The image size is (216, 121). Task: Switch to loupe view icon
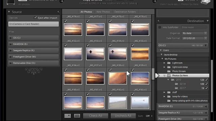77,116
